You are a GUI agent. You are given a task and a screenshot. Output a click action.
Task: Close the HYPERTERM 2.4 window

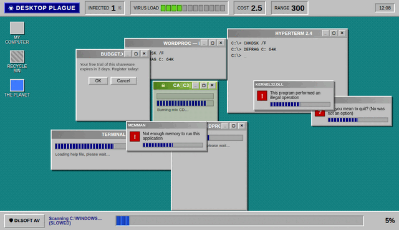click(x=342, y=33)
